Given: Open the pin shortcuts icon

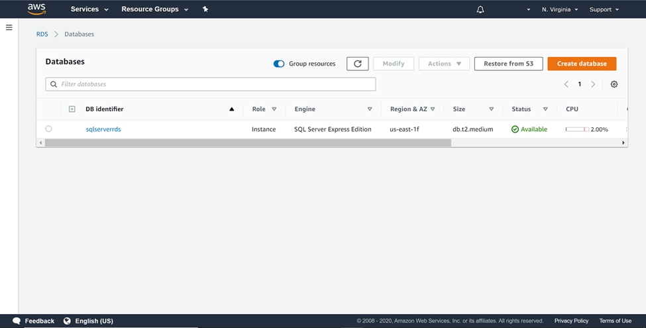Looking at the screenshot, I should (205, 9).
